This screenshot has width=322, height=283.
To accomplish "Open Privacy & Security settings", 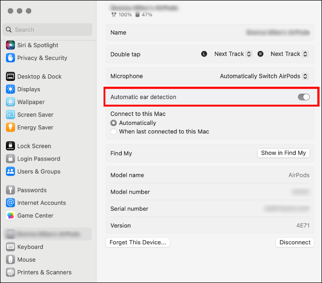I will click(x=42, y=58).
